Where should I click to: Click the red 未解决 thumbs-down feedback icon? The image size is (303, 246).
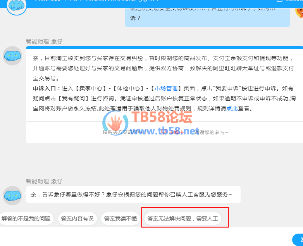164,132
